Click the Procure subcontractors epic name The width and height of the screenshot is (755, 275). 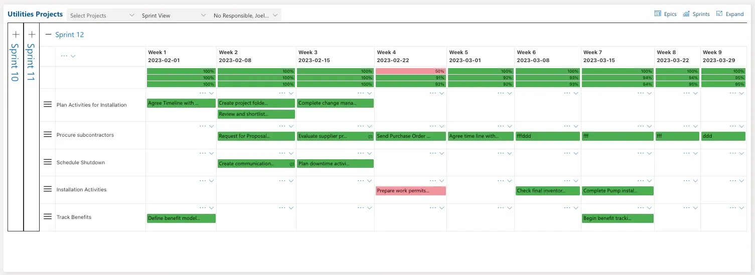(x=85, y=135)
